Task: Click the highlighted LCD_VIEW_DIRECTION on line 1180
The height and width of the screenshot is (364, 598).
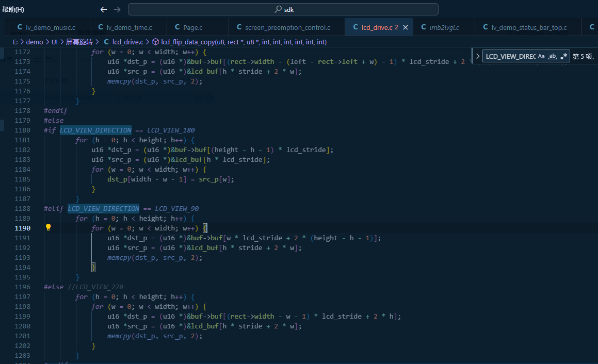Action: [96, 130]
